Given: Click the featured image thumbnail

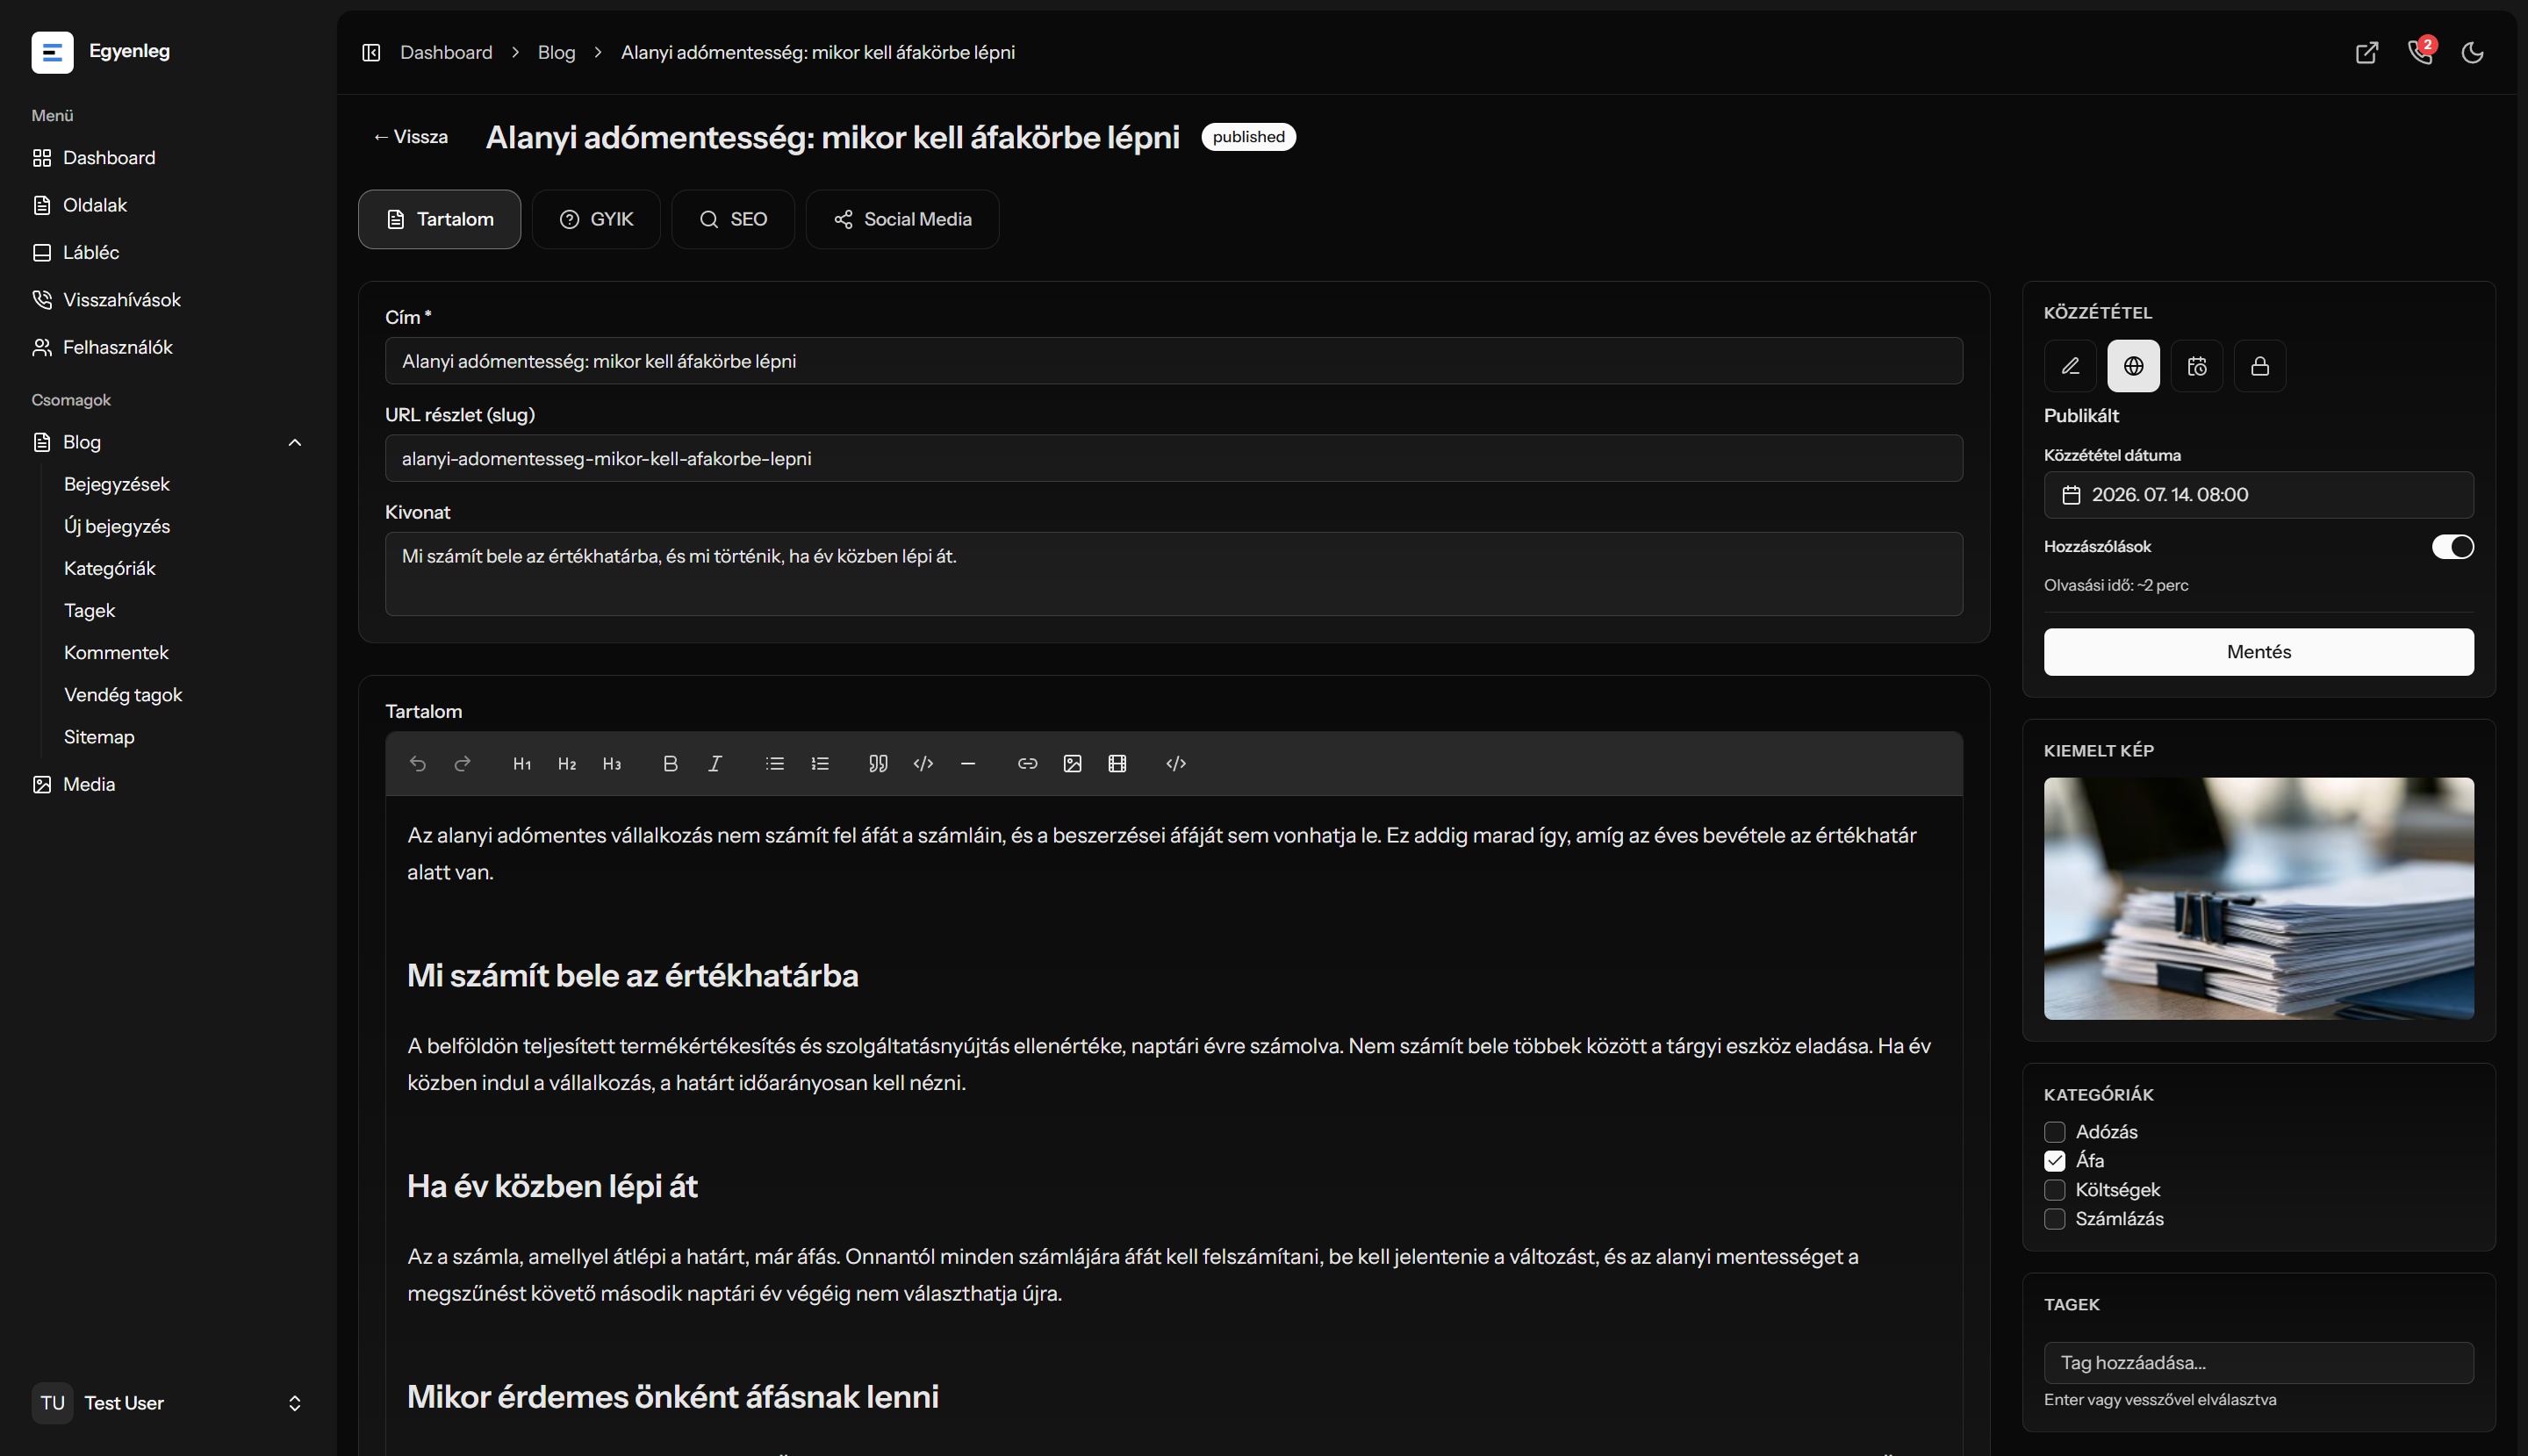Looking at the screenshot, I should 2259,899.
